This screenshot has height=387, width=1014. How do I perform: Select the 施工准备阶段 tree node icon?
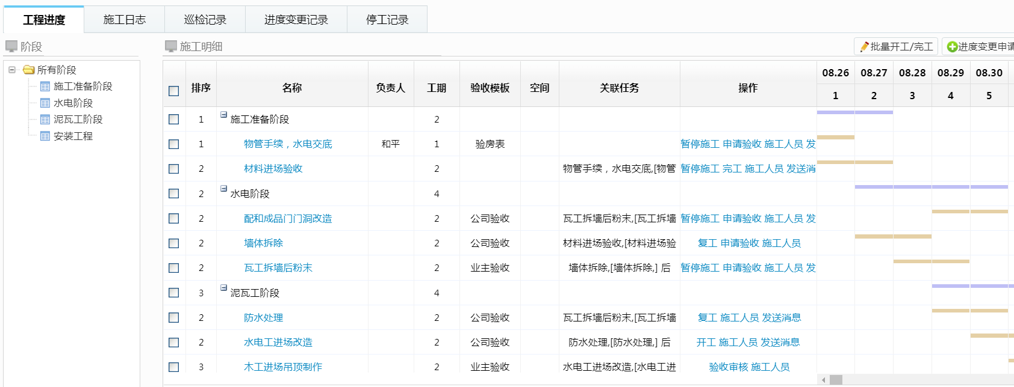pos(45,87)
